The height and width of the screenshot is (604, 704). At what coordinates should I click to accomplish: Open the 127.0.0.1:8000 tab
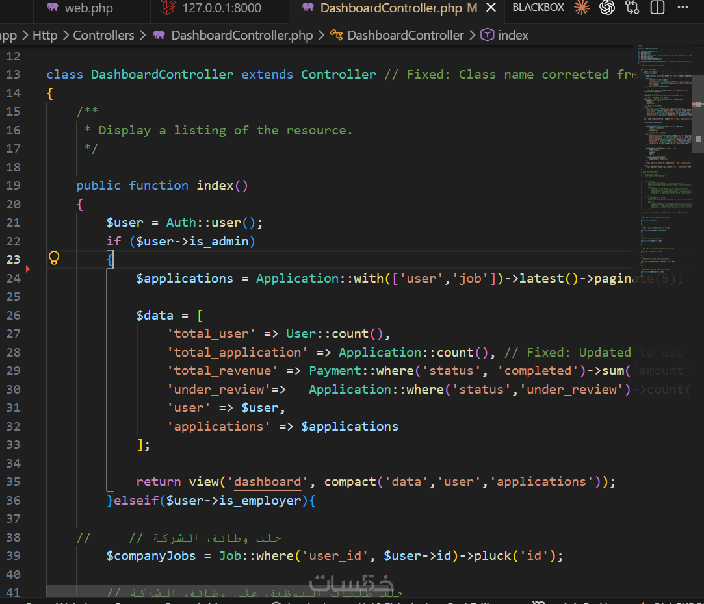220,8
